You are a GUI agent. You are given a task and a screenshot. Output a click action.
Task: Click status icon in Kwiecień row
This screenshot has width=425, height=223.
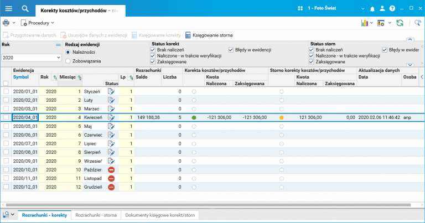(x=111, y=117)
